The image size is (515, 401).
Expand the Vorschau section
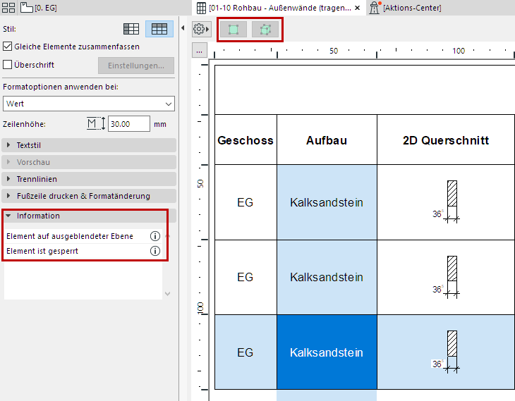pos(89,162)
